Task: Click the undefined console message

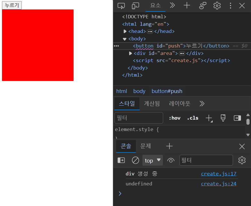Action: click(x=139, y=184)
